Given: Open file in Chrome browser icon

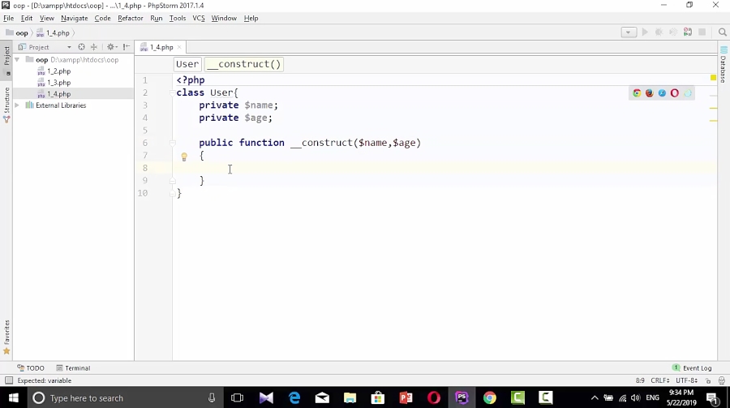Looking at the screenshot, I should (x=637, y=93).
